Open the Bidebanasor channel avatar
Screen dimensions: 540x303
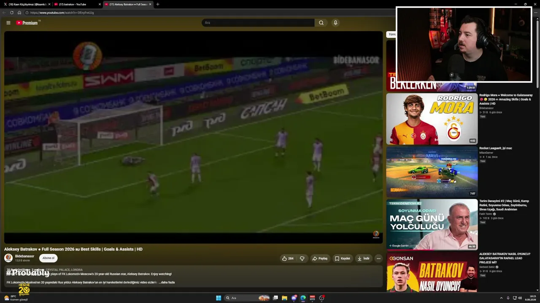coord(8,258)
